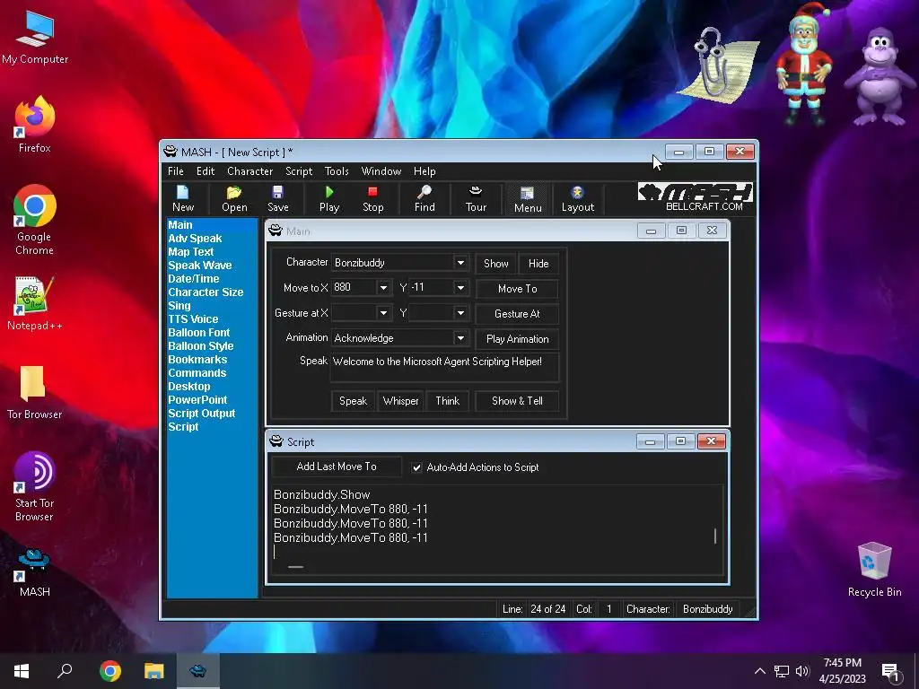Open the notification center icon
The width and height of the screenshot is (919, 689).
click(x=890, y=672)
